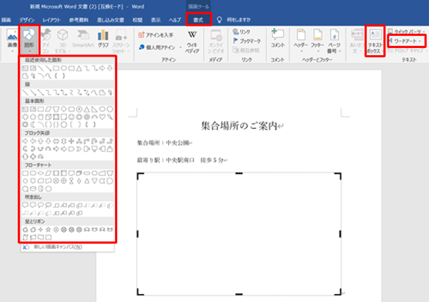
Task: Open the レイアウト tab
Action: pos(51,20)
